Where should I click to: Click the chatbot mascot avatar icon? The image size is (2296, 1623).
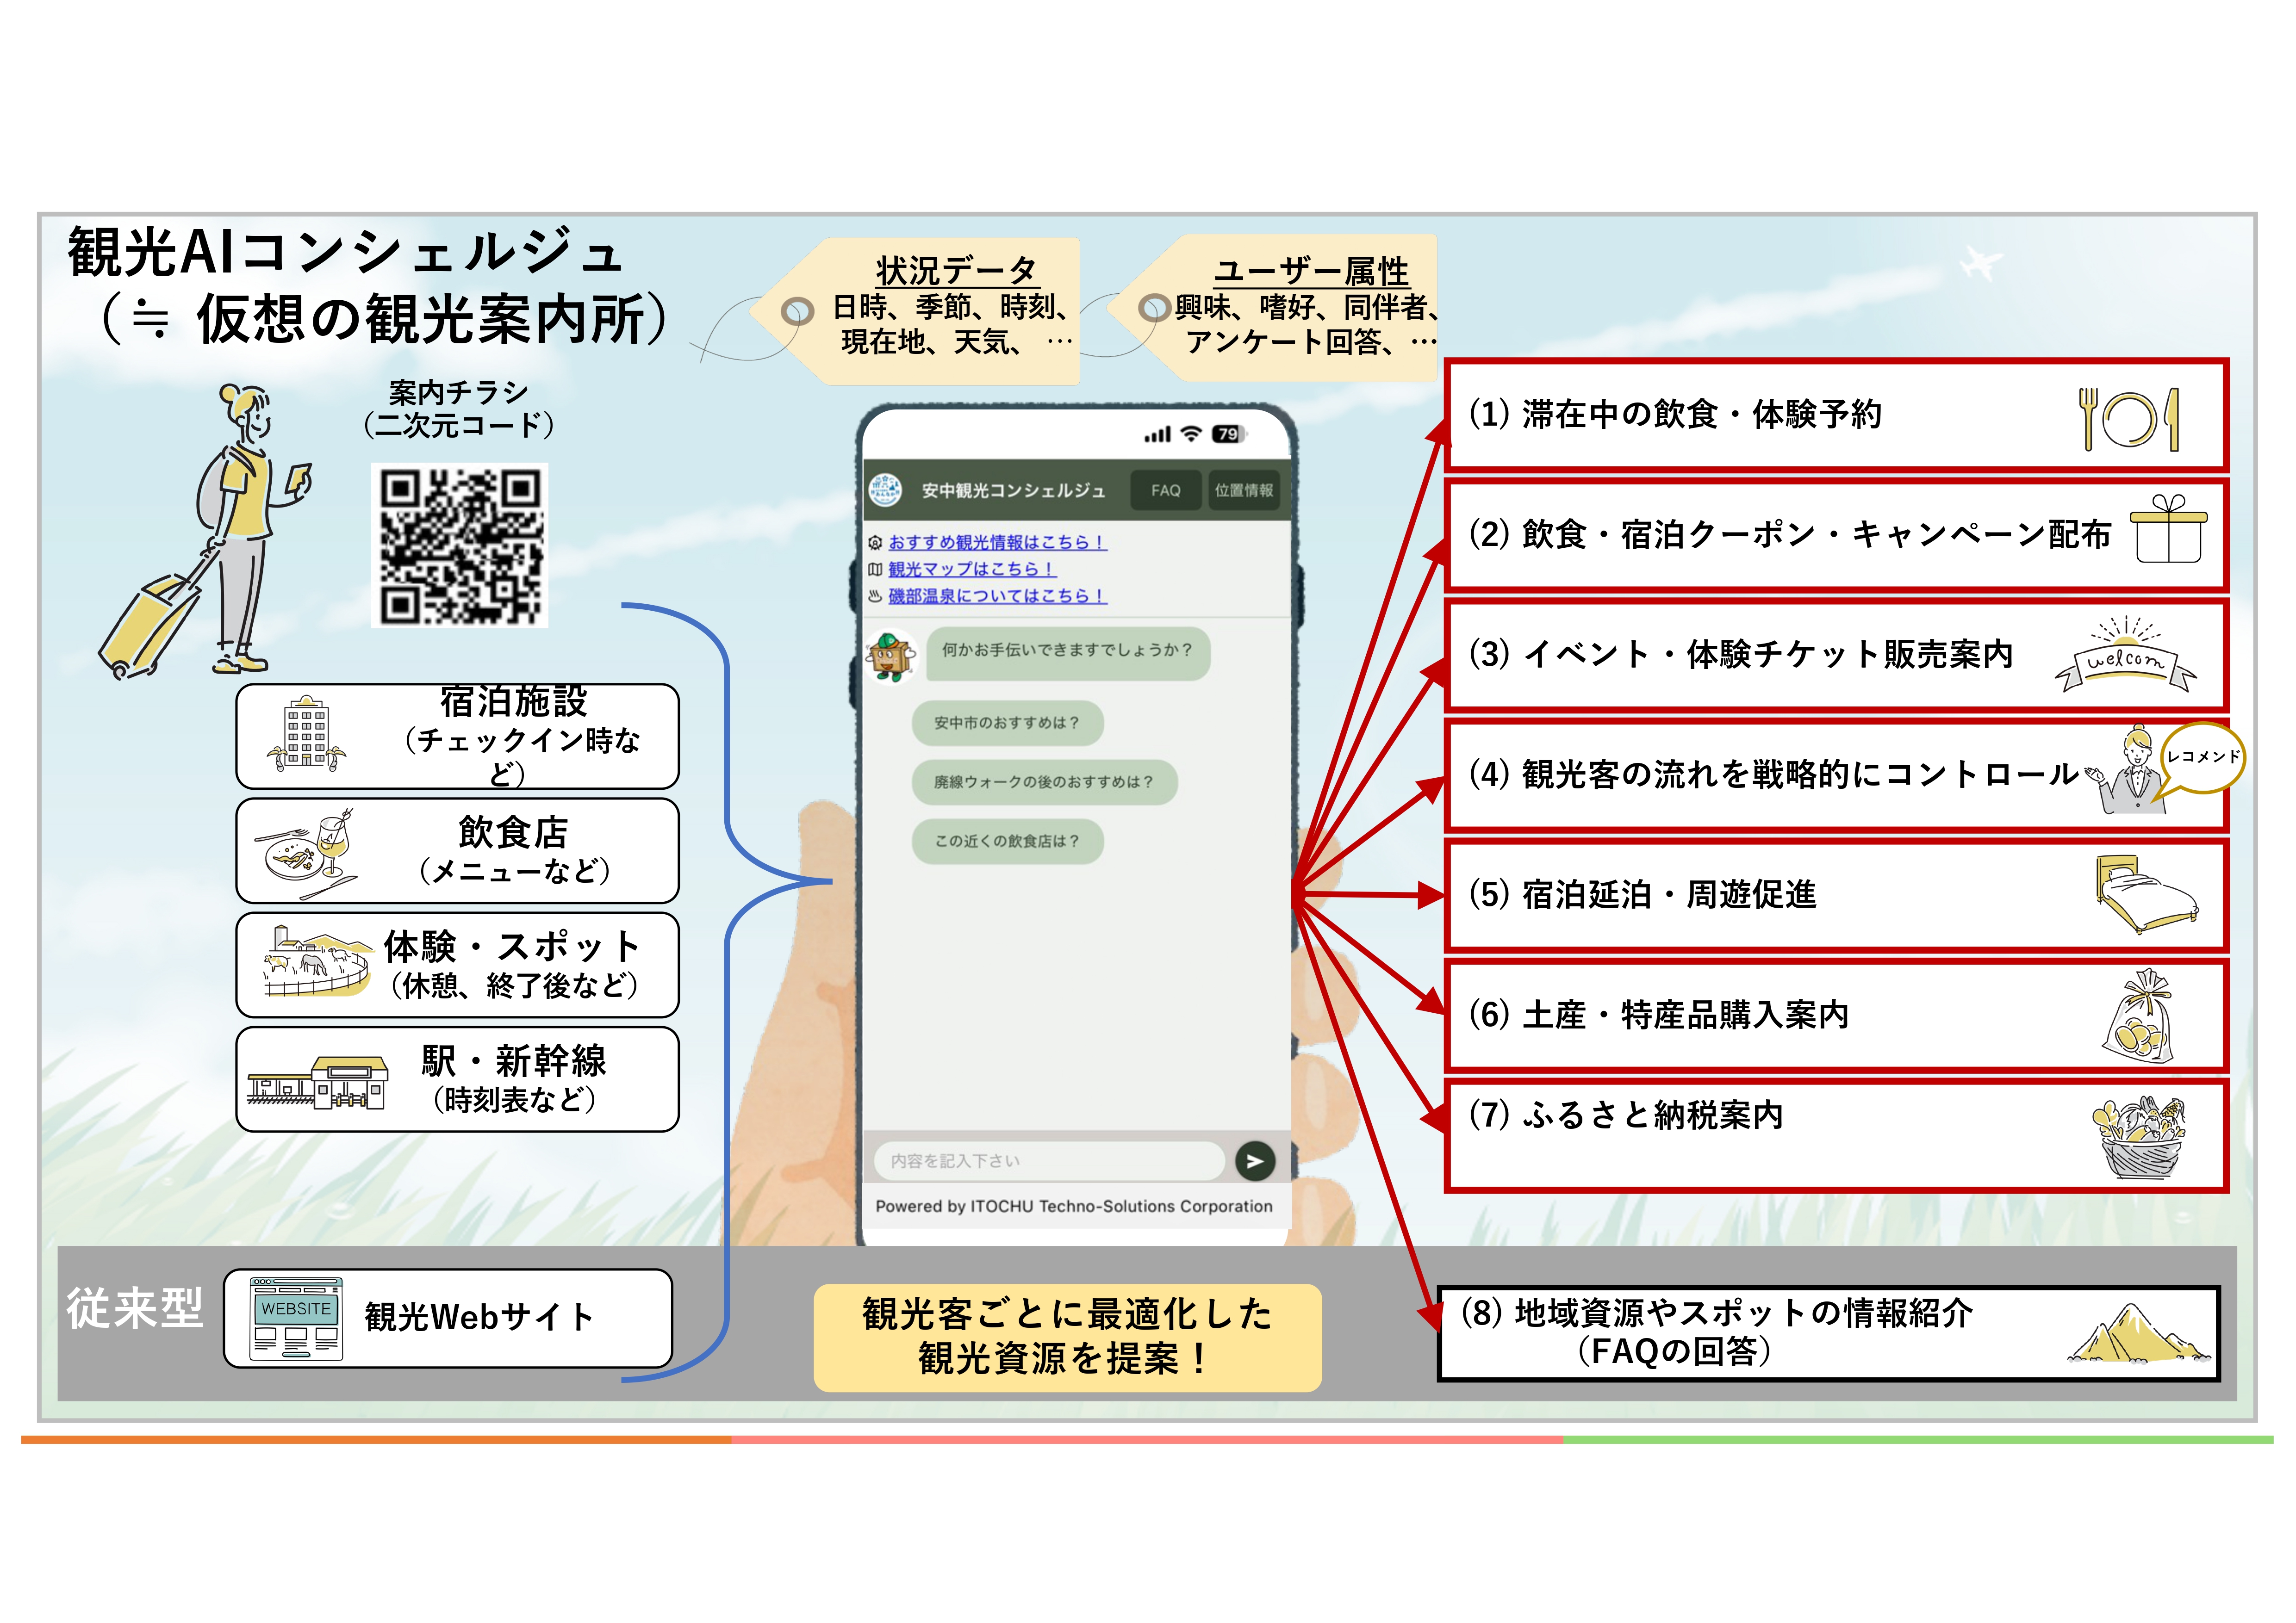point(890,656)
